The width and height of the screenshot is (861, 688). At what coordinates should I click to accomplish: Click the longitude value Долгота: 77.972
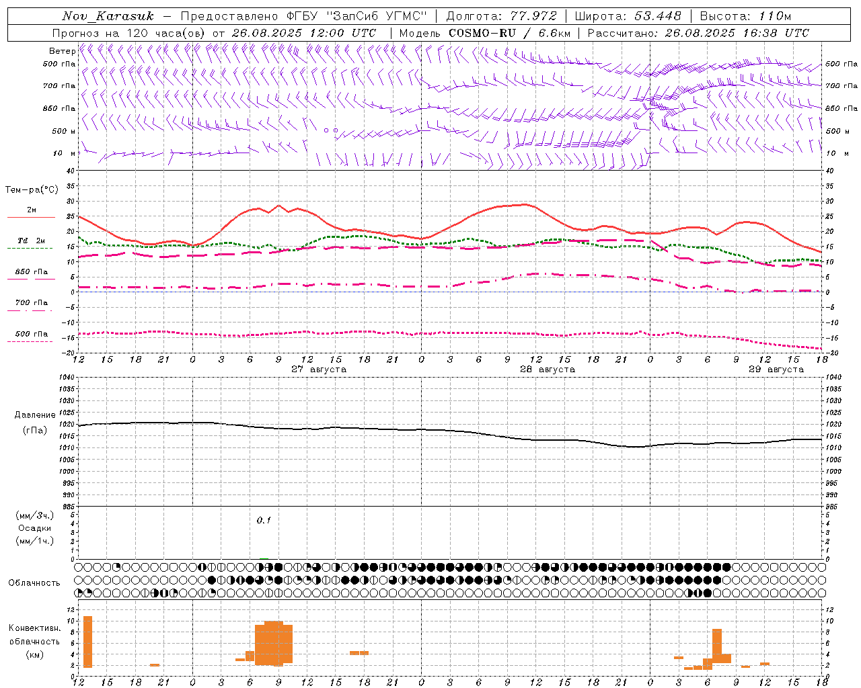[x=501, y=16]
